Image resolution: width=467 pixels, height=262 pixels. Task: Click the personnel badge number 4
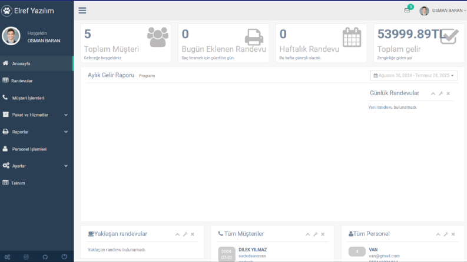357,251
